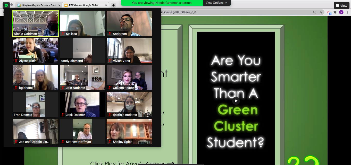351x165 pixels.
Task: Click the "ltgiphone" name label
Action: click(26, 88)
